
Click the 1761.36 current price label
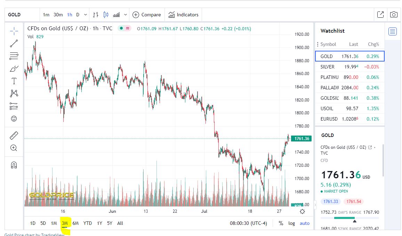point(301,139)
